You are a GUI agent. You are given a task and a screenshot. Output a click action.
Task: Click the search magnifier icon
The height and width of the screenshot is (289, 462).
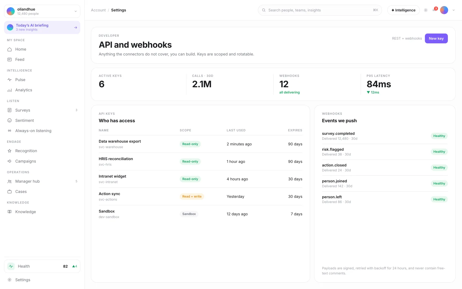tap(264, 10)
